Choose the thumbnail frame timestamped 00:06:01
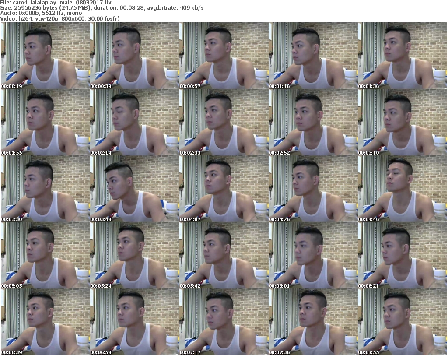Viewport: 448px width, 355px height. (313, 256)
